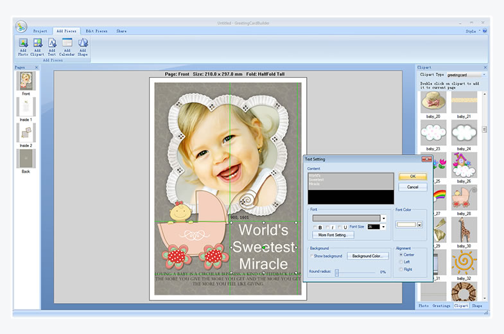Insert a calendar with Add Calendar

pyautogui.click(x=67, y=44)
